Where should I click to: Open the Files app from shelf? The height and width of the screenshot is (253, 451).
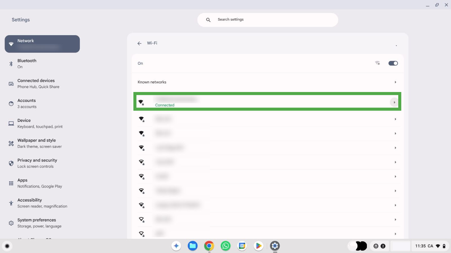193,246
